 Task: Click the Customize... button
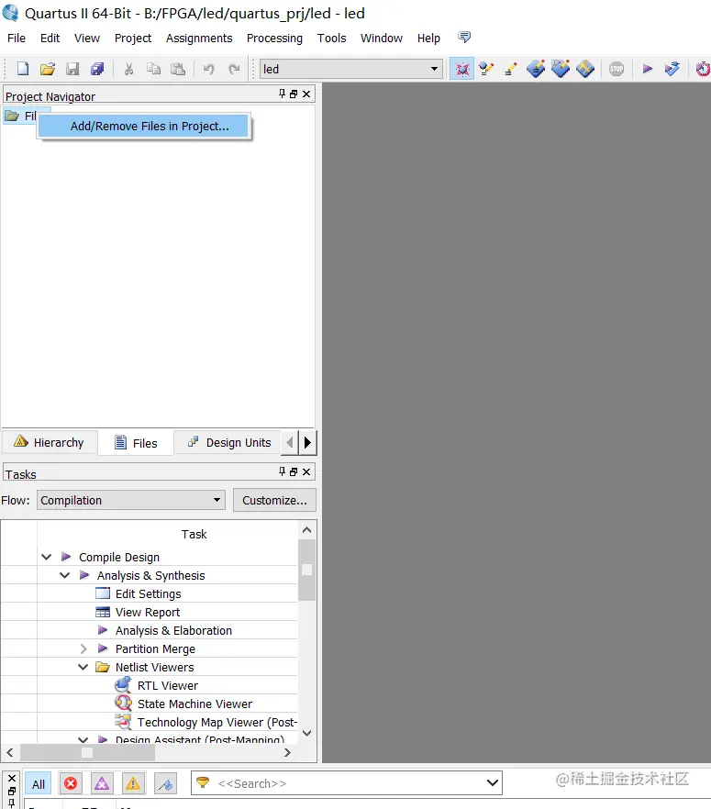point(274,500)
